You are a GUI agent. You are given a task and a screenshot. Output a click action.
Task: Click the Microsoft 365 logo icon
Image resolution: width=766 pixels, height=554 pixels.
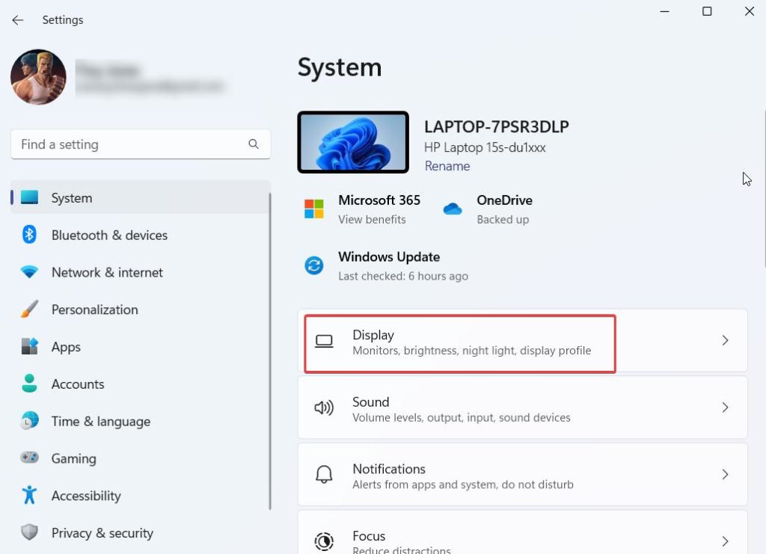314,209
